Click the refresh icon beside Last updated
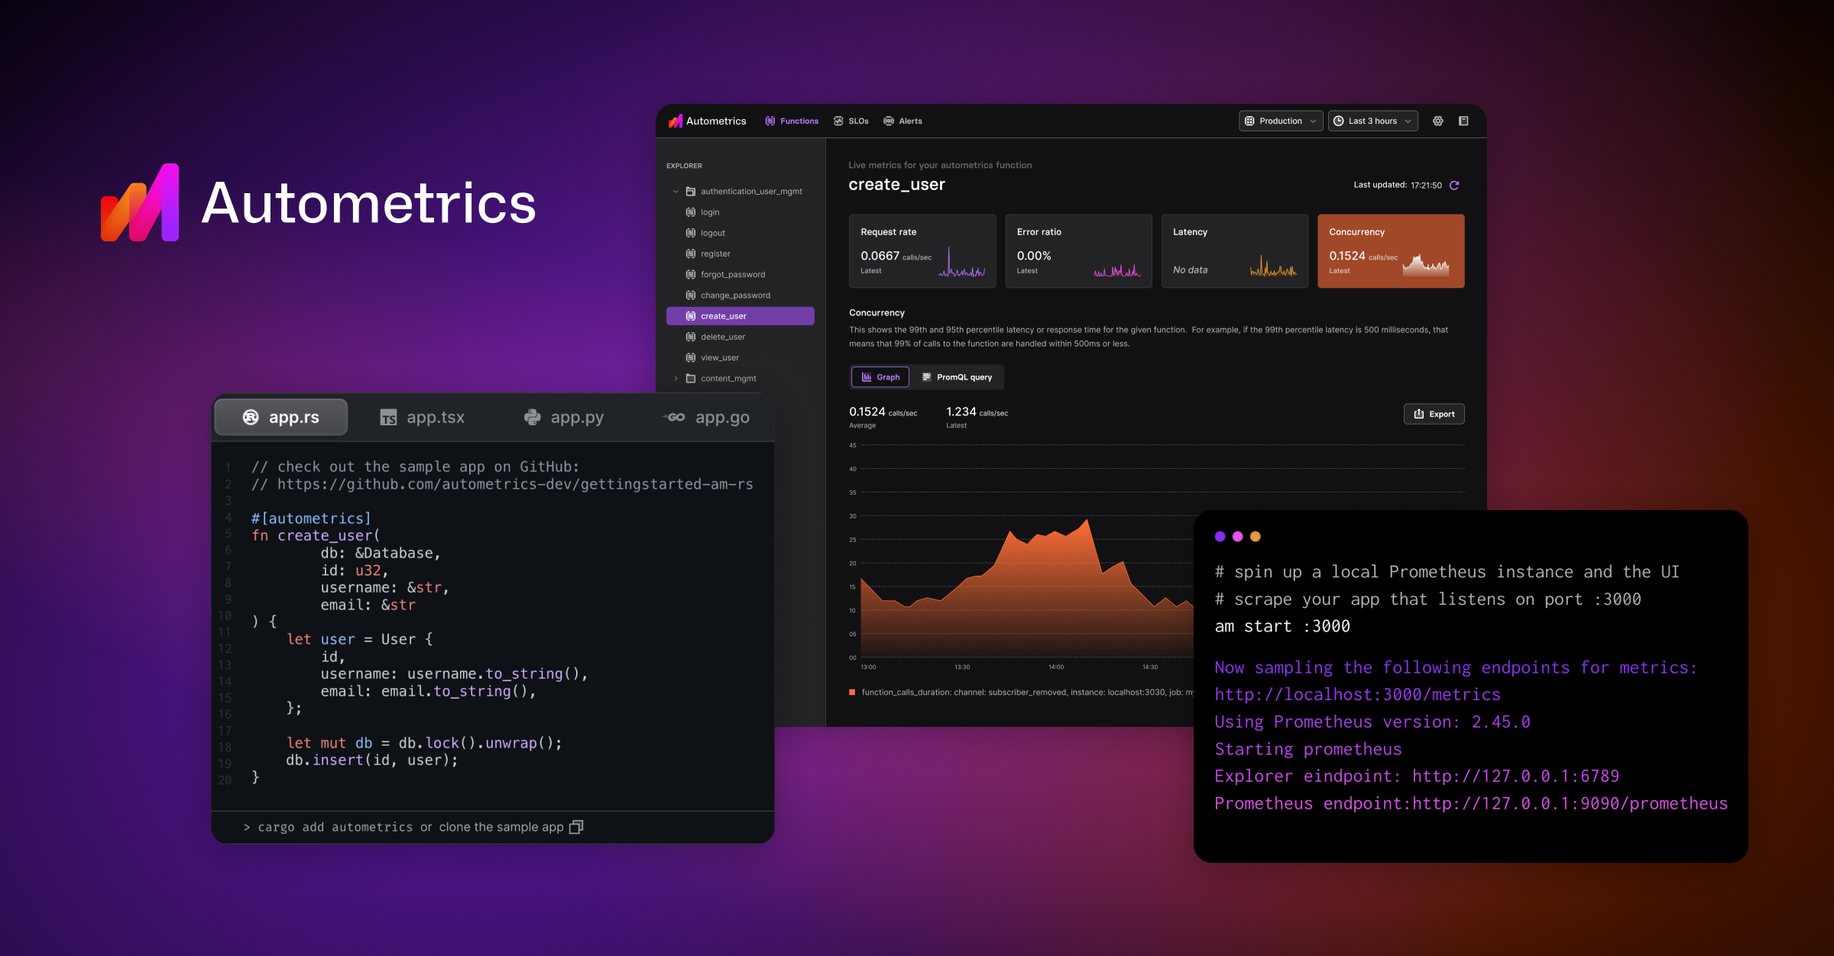1834x956 pixels. [x=1454, y=186]
